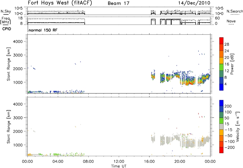Viewport: 243px width, 168px height.
Task: Click the green near-range velocity echoes near 04:00
Action: point(56,154)
